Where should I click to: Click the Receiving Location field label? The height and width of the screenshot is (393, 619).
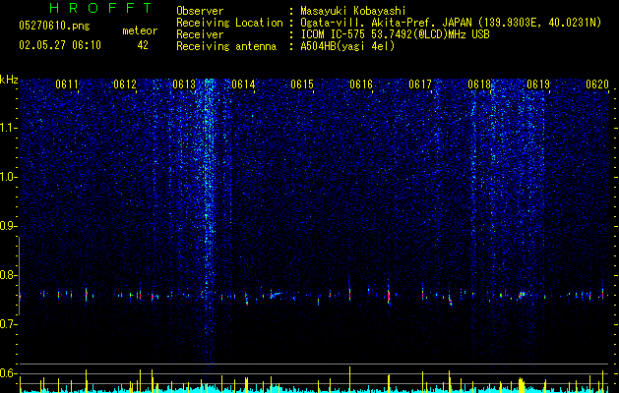229,23
